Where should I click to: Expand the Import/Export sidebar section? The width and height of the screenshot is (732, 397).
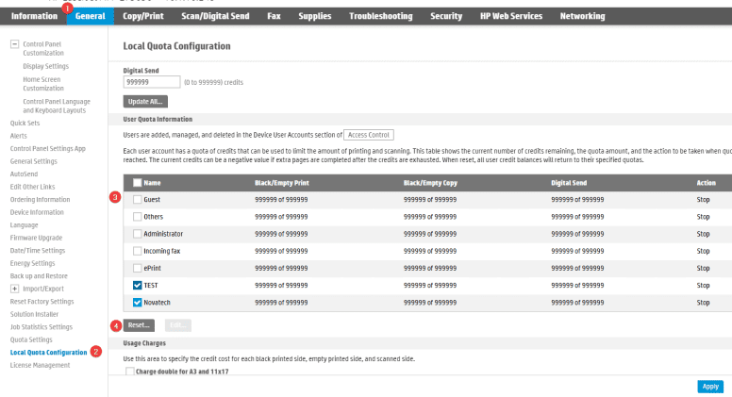14,288
